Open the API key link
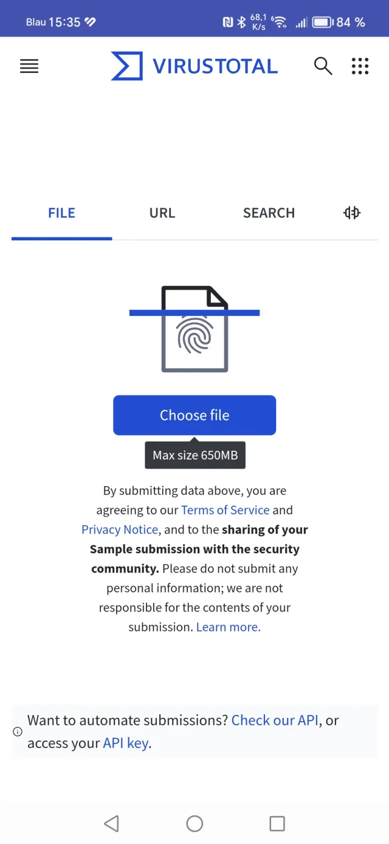Screen dimensions: 389x844 point(126,743)
